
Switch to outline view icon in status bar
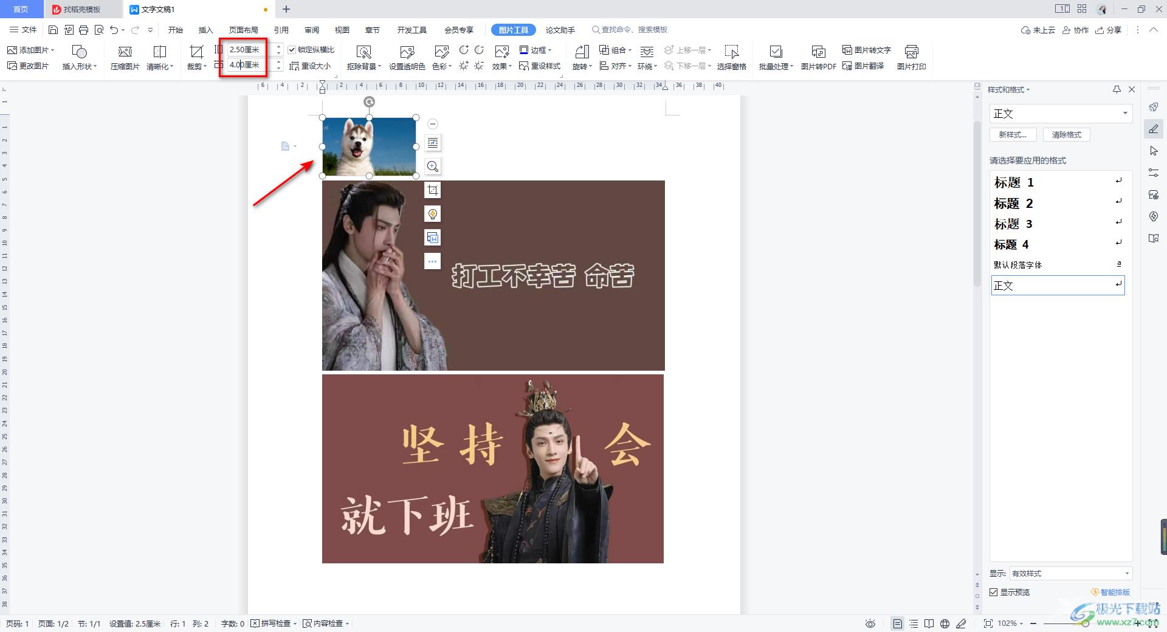tap(914, 623)
